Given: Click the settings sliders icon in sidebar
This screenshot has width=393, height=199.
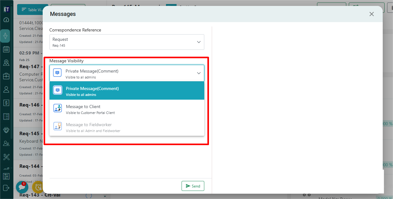Looking at the screenshot, I should (x=6, y=176).
